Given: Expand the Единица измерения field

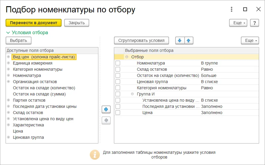Looking at the screenshot, I should pos(9,63).
